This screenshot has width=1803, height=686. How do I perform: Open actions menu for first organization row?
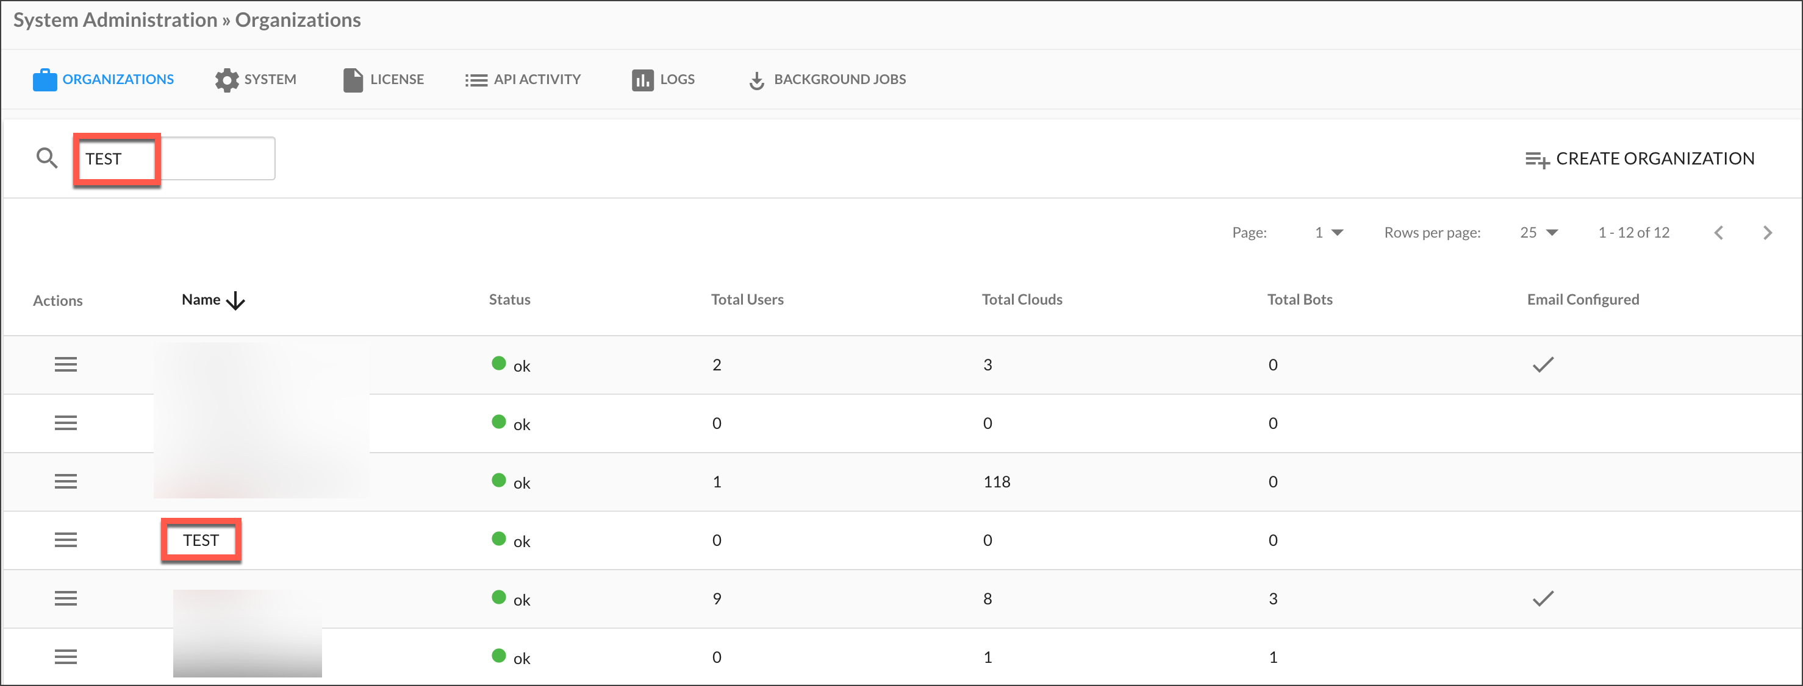[x=66, y=364]
